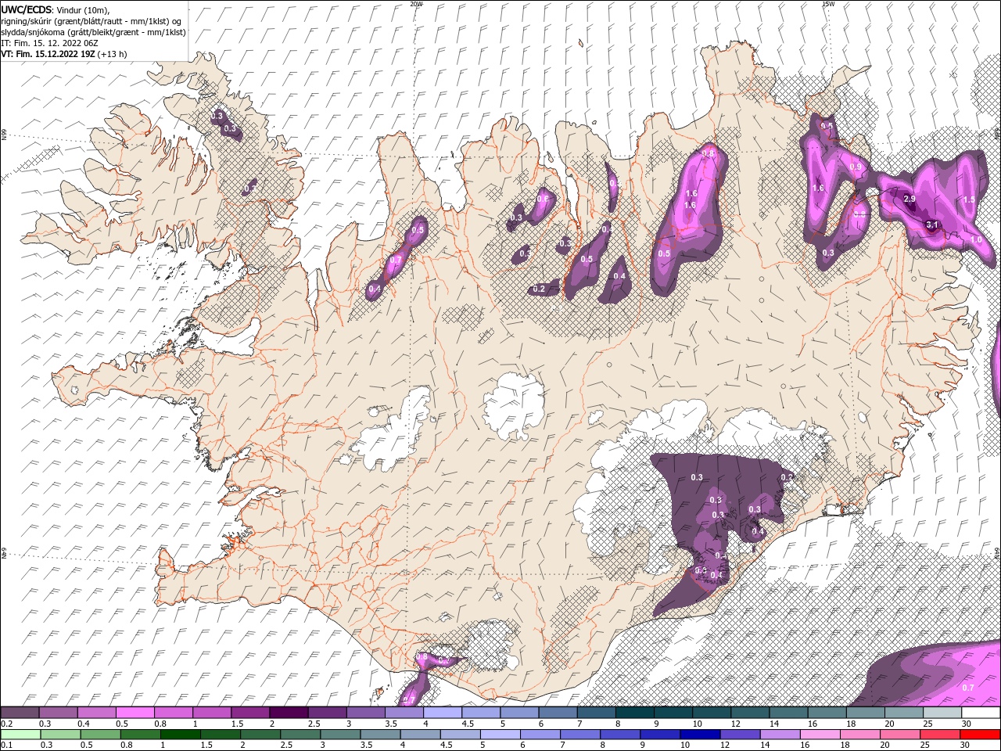Click the 0.9 precipitation value in the northeast
The height and width of the screenshot is (751, 1001).
click(856, 167)
